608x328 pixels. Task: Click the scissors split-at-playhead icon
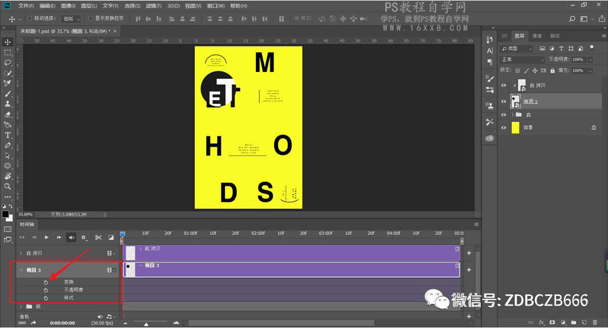click(x=98, y=237)
